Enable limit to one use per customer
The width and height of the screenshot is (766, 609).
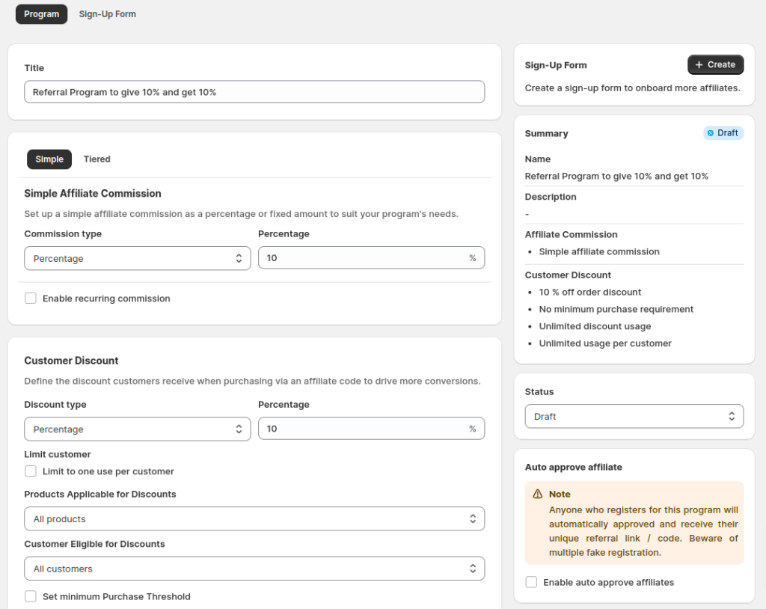[x=31, y=471]
